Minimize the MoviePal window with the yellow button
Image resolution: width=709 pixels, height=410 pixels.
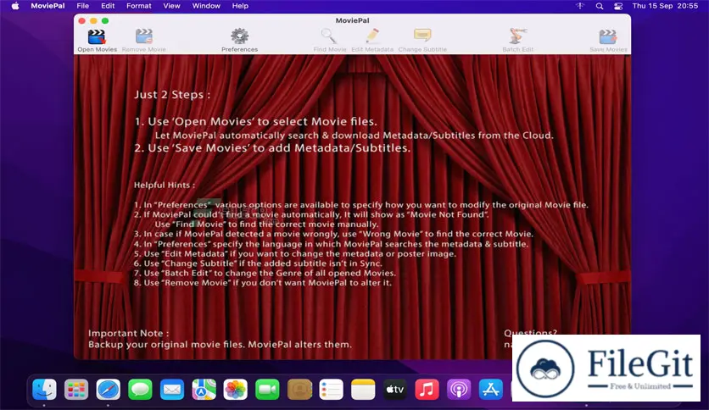93,21
